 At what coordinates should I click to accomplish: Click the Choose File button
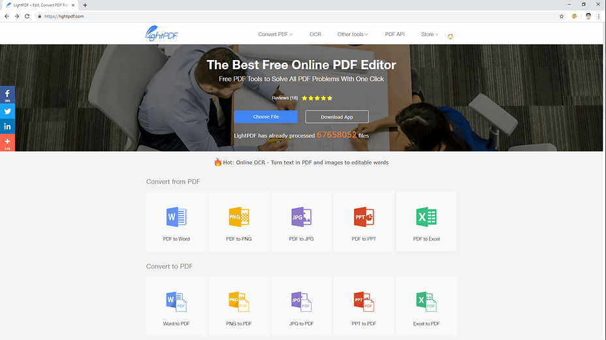click(266, 117)
